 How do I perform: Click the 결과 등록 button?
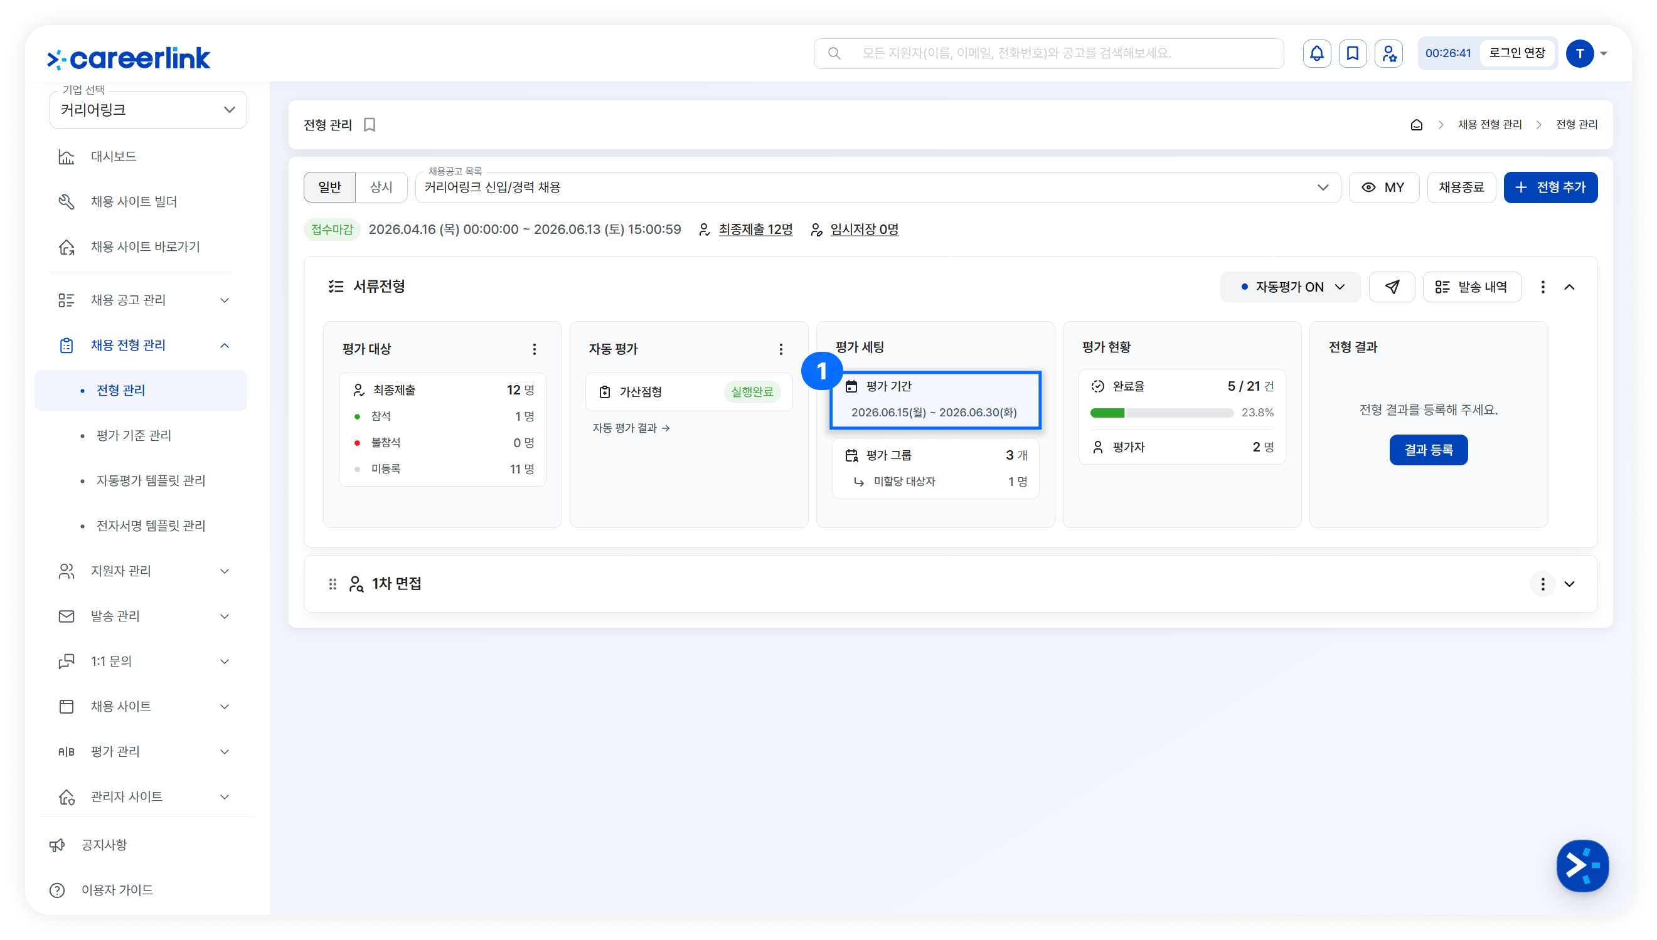pyautogui.click(x=1428, y=450)
